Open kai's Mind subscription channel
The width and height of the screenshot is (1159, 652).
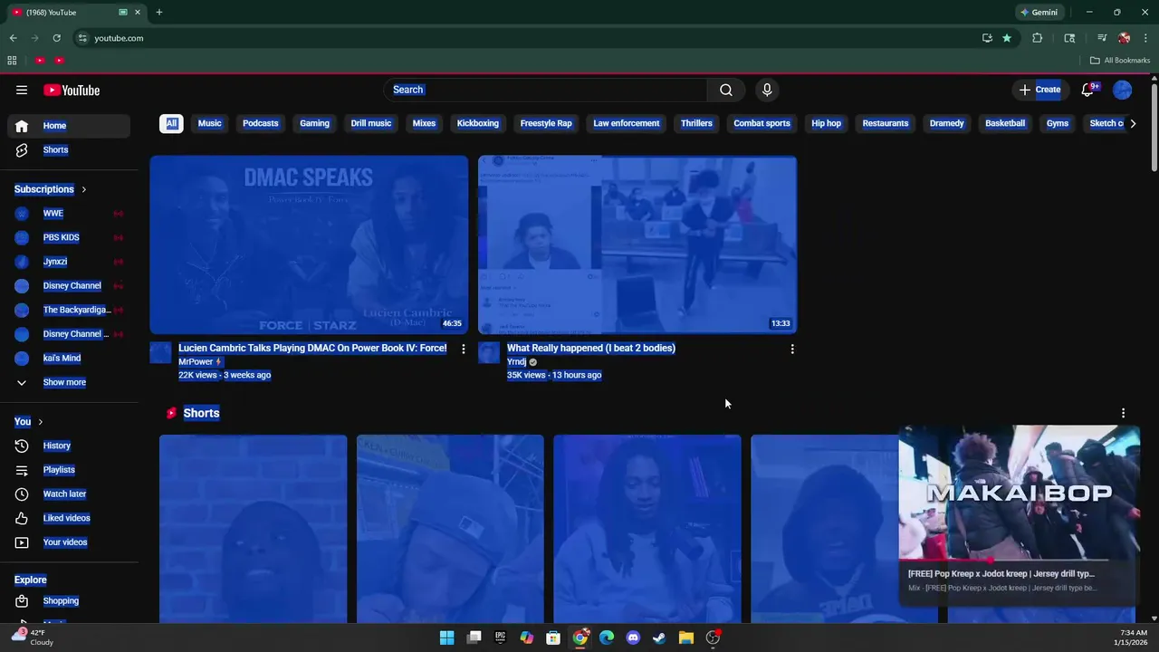click(69, 359)
